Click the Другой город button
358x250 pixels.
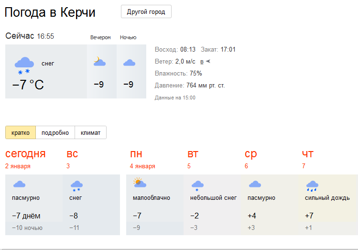click(x=146, y=11)
